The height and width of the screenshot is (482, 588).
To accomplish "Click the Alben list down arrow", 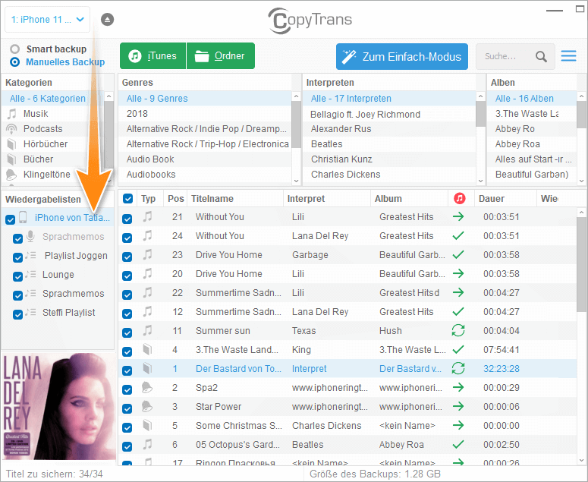I will click(x=581, y=181).
